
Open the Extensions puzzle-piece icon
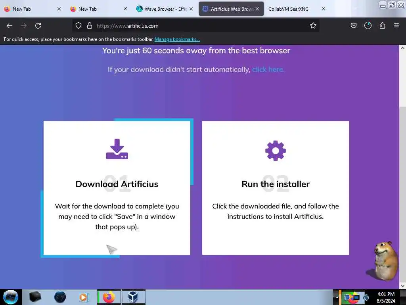[382, 25]
